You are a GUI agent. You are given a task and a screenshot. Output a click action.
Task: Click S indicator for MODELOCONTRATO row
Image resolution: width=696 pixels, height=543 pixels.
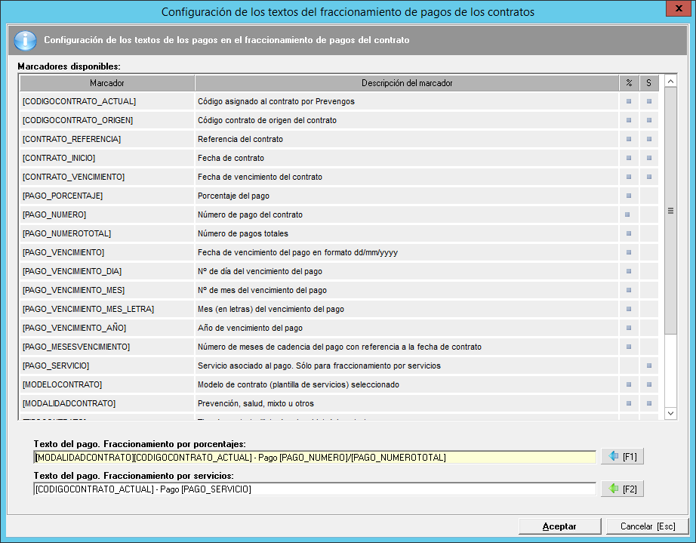(x=648, y=384)
